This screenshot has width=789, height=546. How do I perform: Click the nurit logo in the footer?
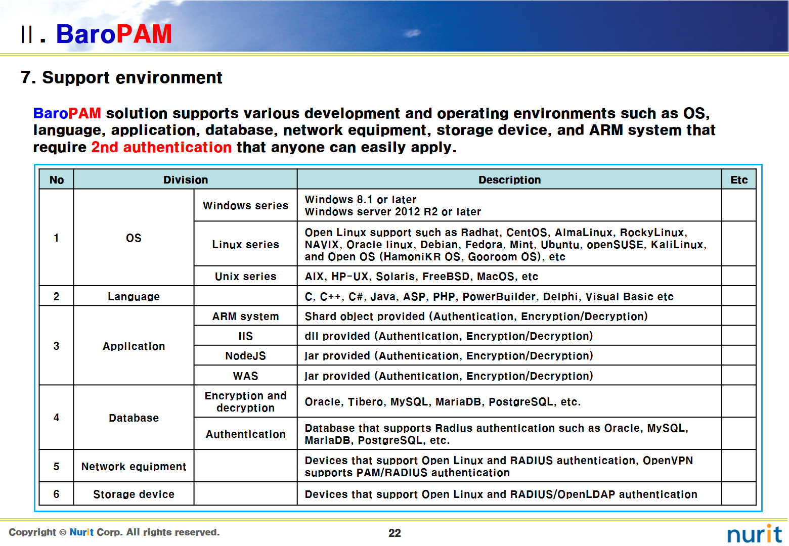click(754, 534)
